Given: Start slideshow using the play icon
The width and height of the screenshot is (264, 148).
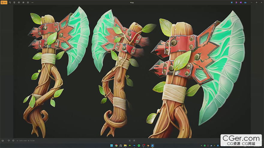Looking at the screenshot, I should pos(28,2).
